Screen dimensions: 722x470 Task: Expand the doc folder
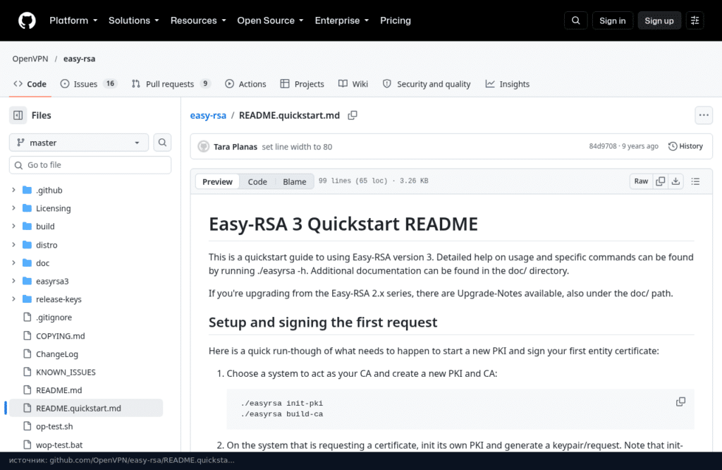13,263
